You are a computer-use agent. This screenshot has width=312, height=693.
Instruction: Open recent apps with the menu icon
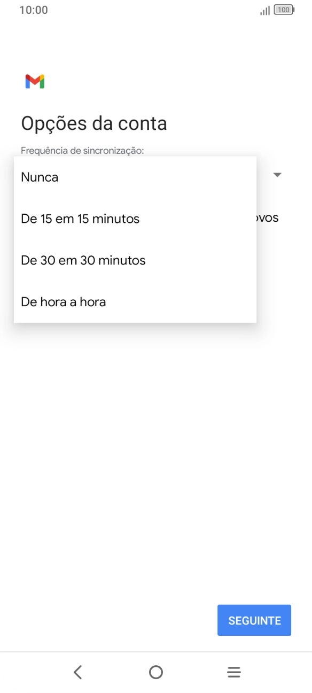pyautogui.click(x=233, y=672)
